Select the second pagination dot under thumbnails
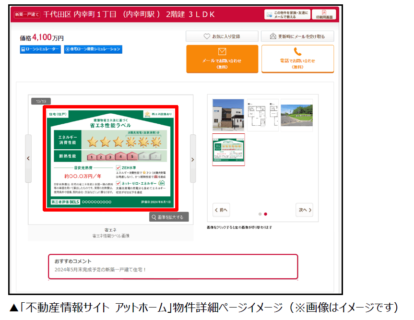Image resolution: width=414 pixels, height=320 pixels. click(x=266, y=214)
